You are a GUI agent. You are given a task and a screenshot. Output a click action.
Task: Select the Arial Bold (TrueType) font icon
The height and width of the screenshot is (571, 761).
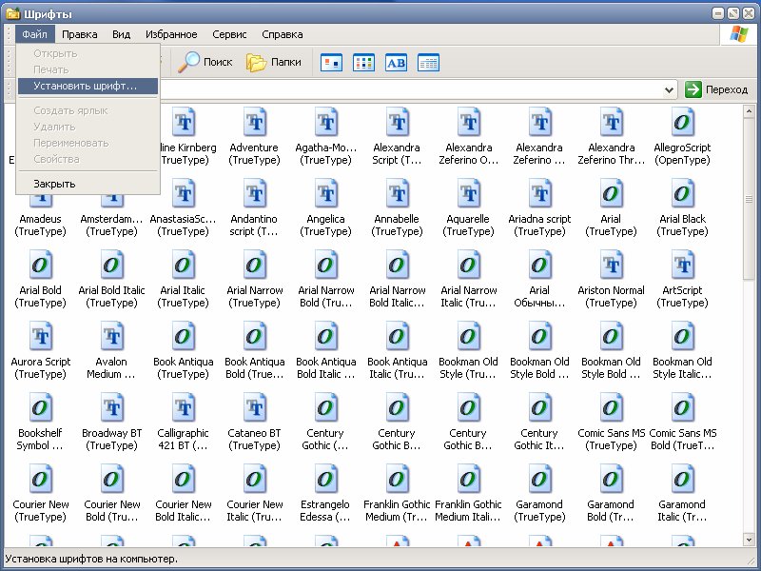click(x=40, y=265)
